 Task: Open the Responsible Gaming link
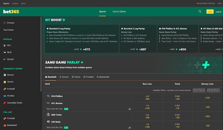(206, 3)
